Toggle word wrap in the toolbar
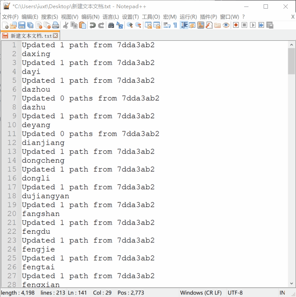The height and width of the screenshot is (297, 296). click(167, 26)
